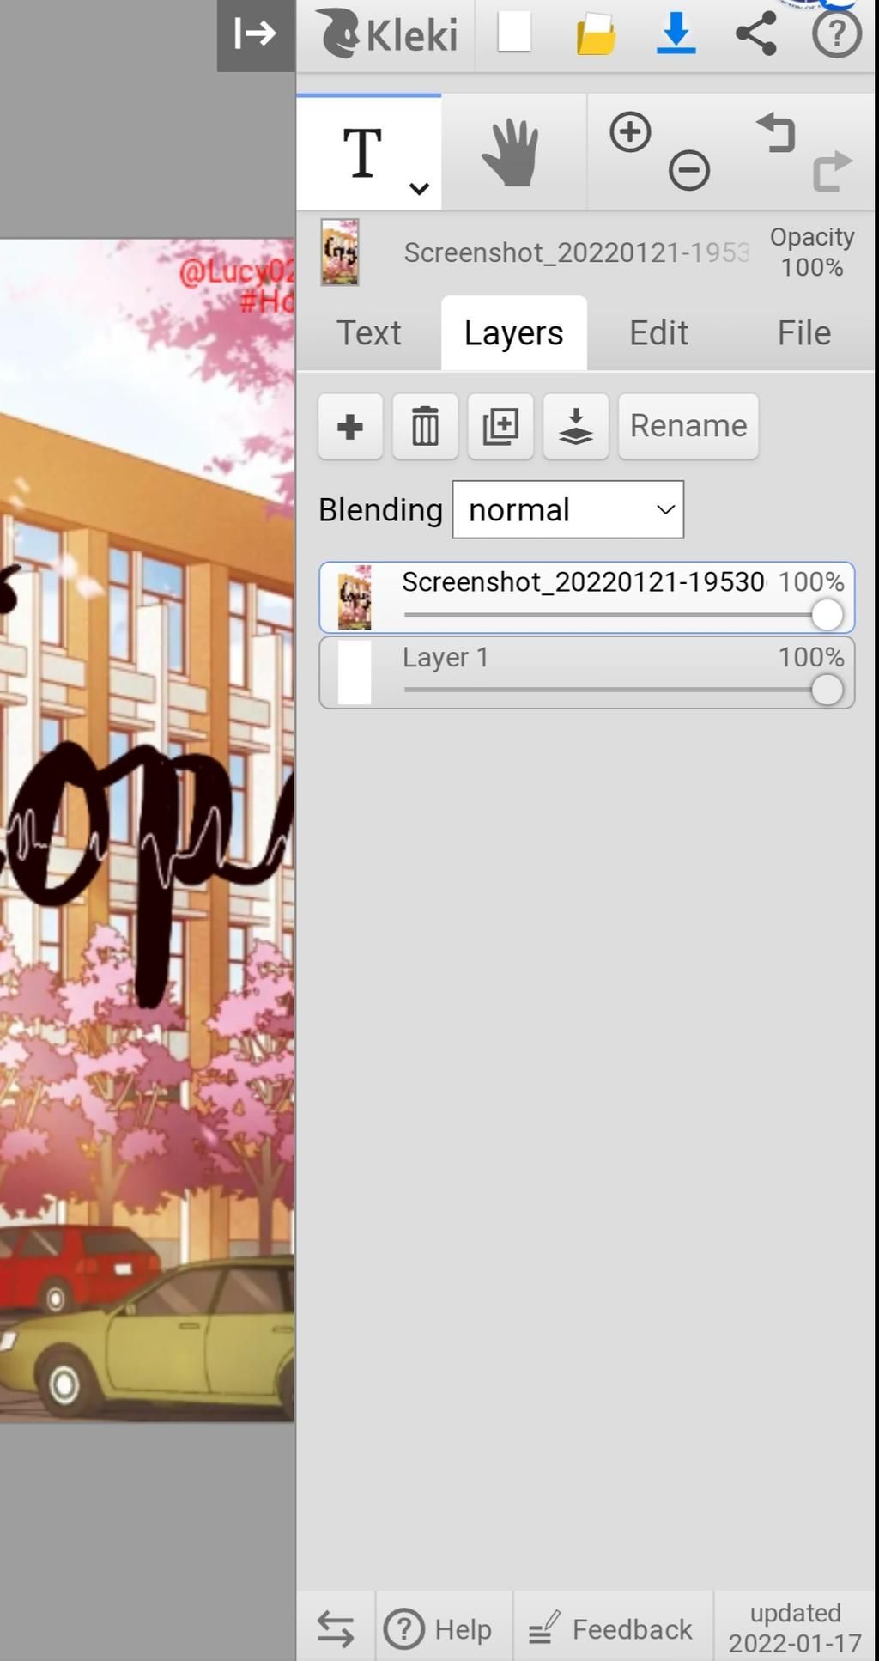
Task: Add a new layer
Action: [x=350, y=426]
